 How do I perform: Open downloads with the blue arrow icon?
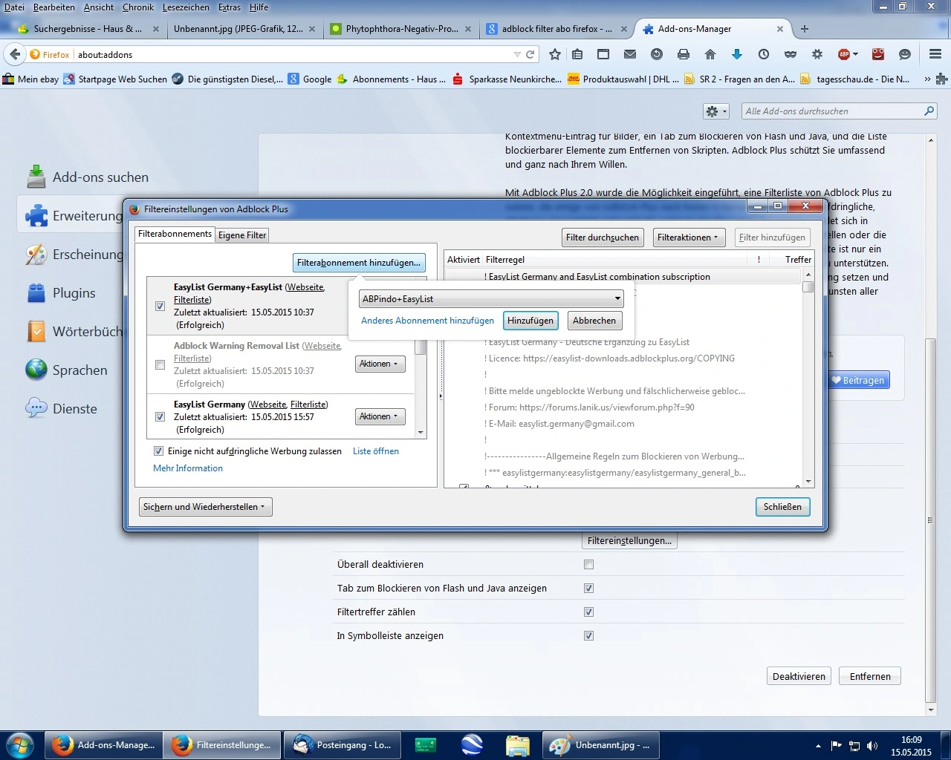737,54
